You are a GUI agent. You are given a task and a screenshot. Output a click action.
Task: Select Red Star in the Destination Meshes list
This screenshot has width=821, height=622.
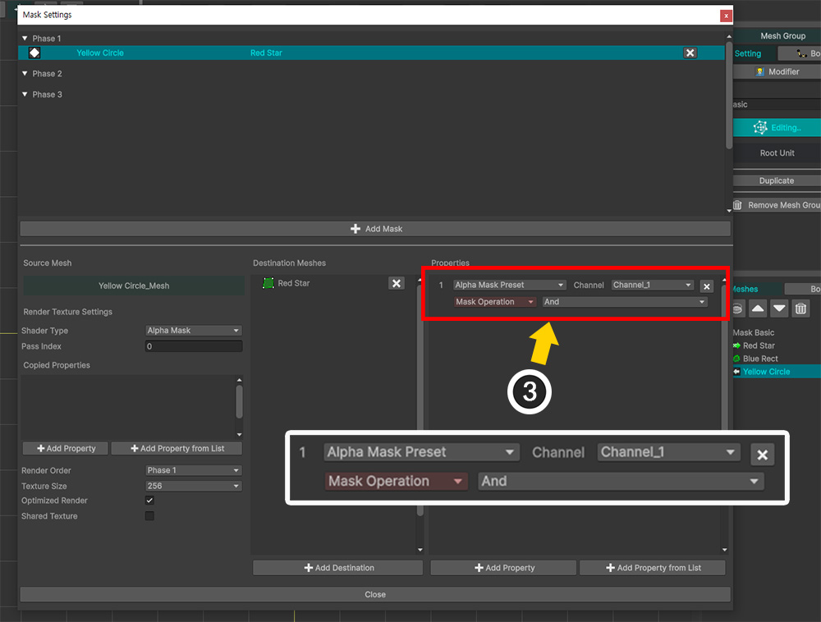(x=293, y=283)
